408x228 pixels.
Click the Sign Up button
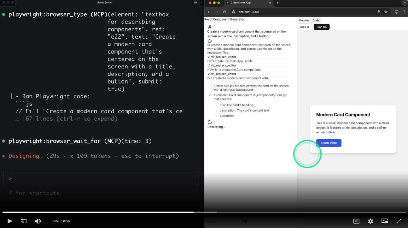(322, 27)
